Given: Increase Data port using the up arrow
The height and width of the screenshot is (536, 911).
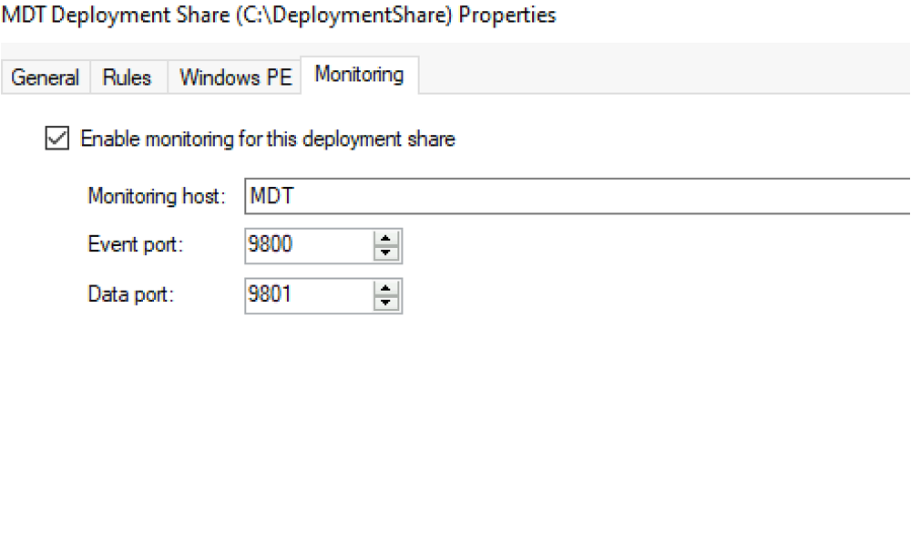Looking at the screenshot, I should coord(387,289).
